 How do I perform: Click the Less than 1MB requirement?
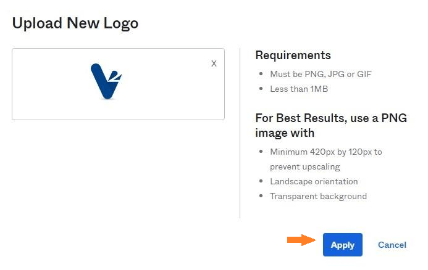[299, 89]
